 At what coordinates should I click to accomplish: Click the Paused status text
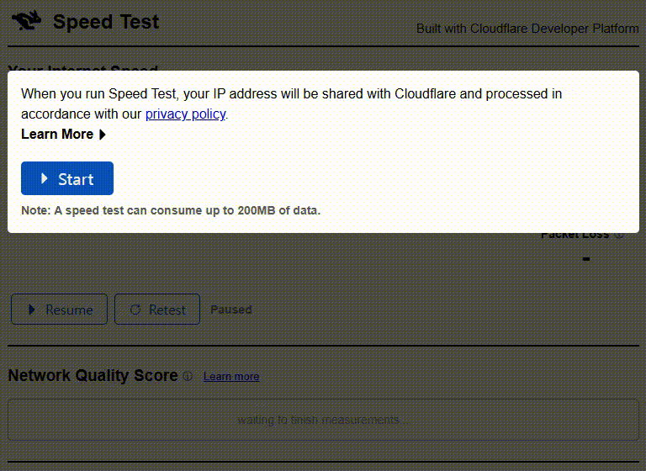click(230, 310)
